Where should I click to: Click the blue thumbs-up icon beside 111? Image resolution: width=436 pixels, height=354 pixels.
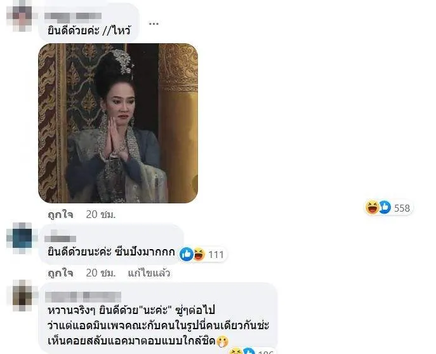pyautogui.click(x=187, y=254)
